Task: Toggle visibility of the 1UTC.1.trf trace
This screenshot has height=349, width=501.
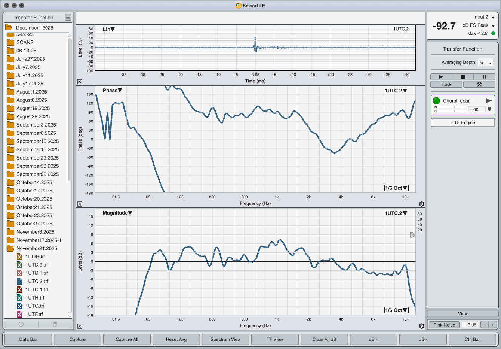Action: click(x=19, y=289)
